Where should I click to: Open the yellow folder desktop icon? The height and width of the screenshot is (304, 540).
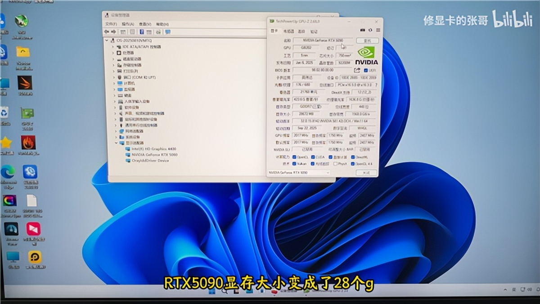pyautogui.click(x=23, y=52)
